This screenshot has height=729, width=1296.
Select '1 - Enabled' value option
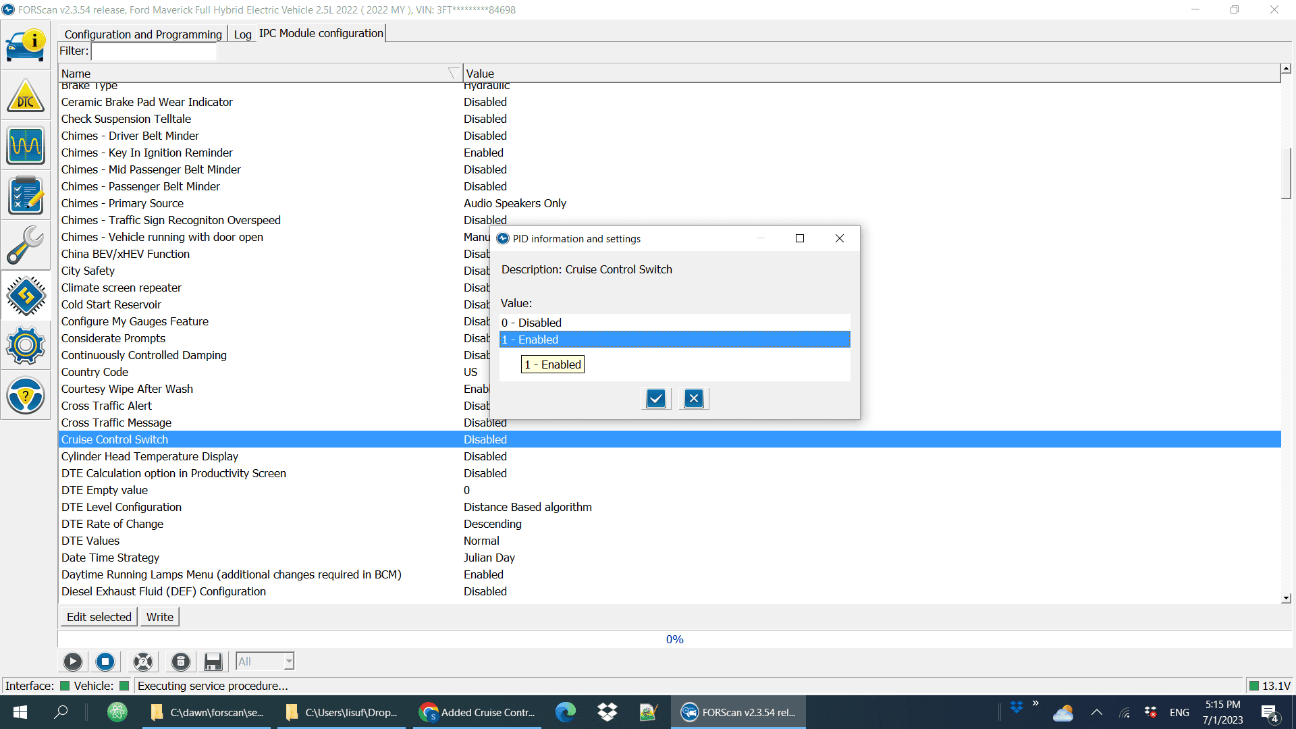pos(674,340)
